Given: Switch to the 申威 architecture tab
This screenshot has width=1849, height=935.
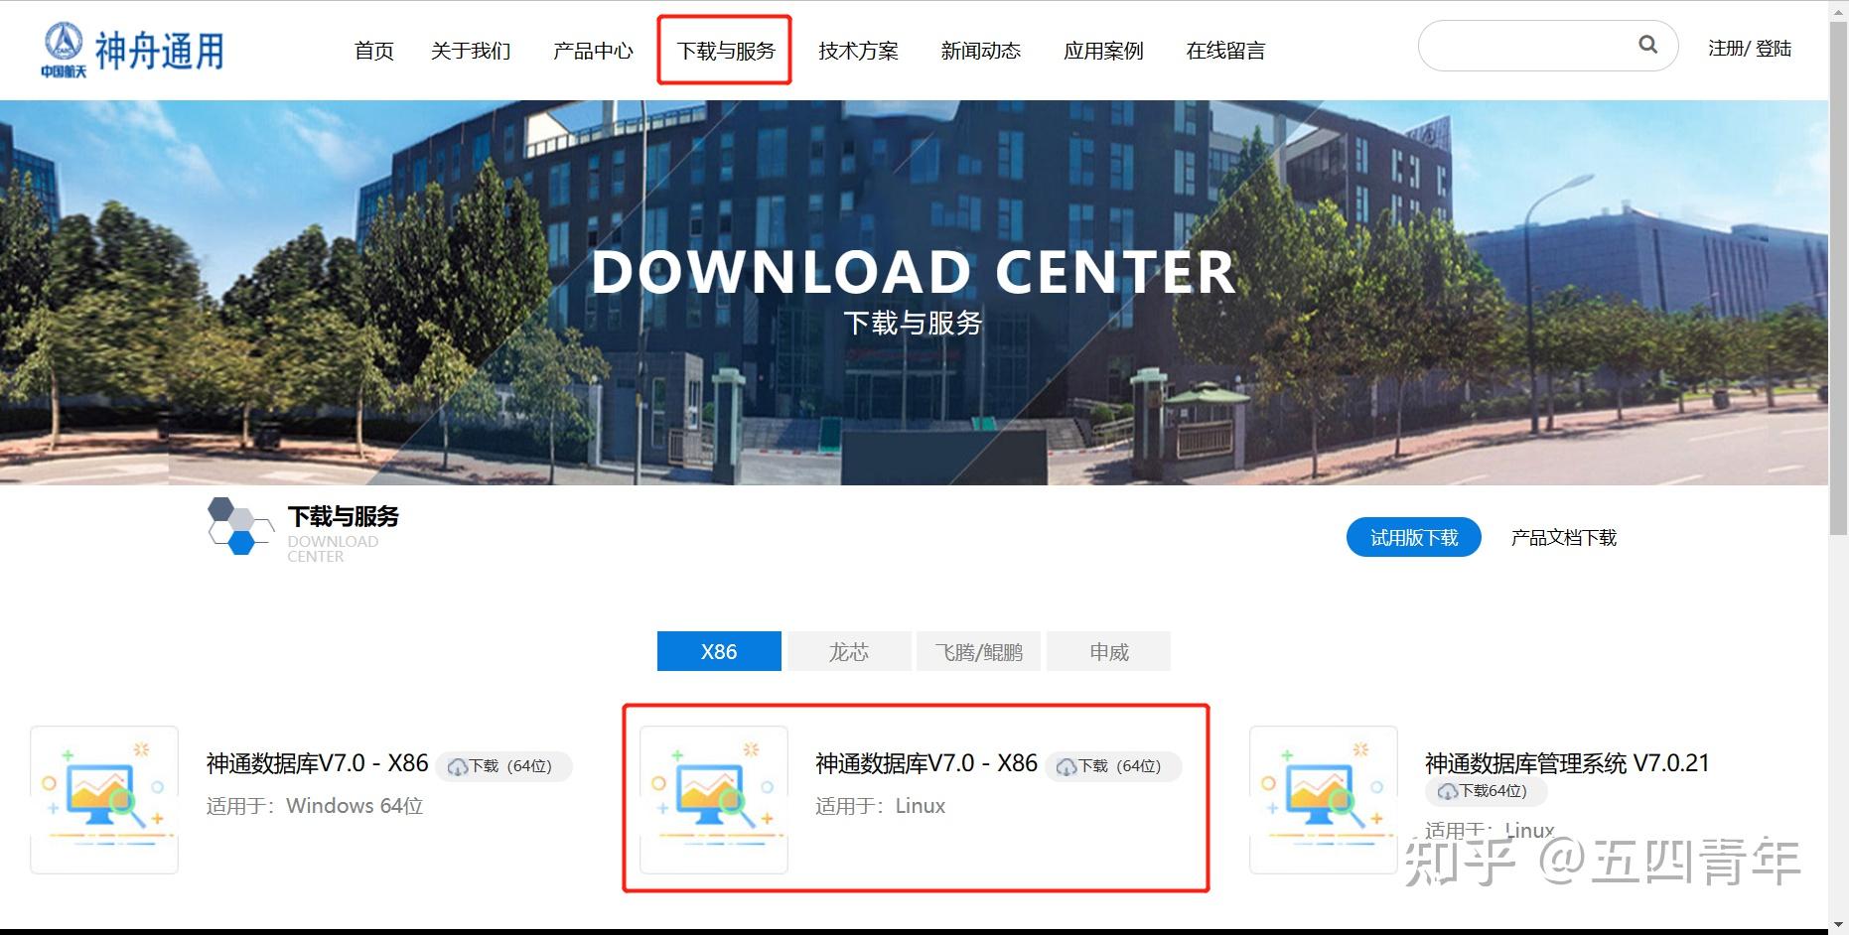Looking at the screenshot, I should tap(1109, 651).
